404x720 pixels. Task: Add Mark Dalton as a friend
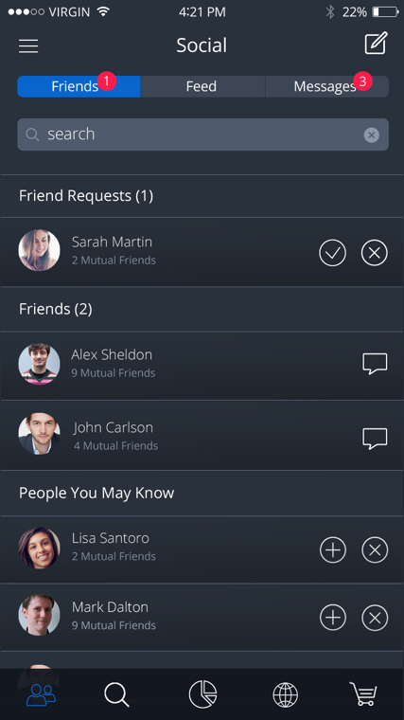[x=333, y=618]
